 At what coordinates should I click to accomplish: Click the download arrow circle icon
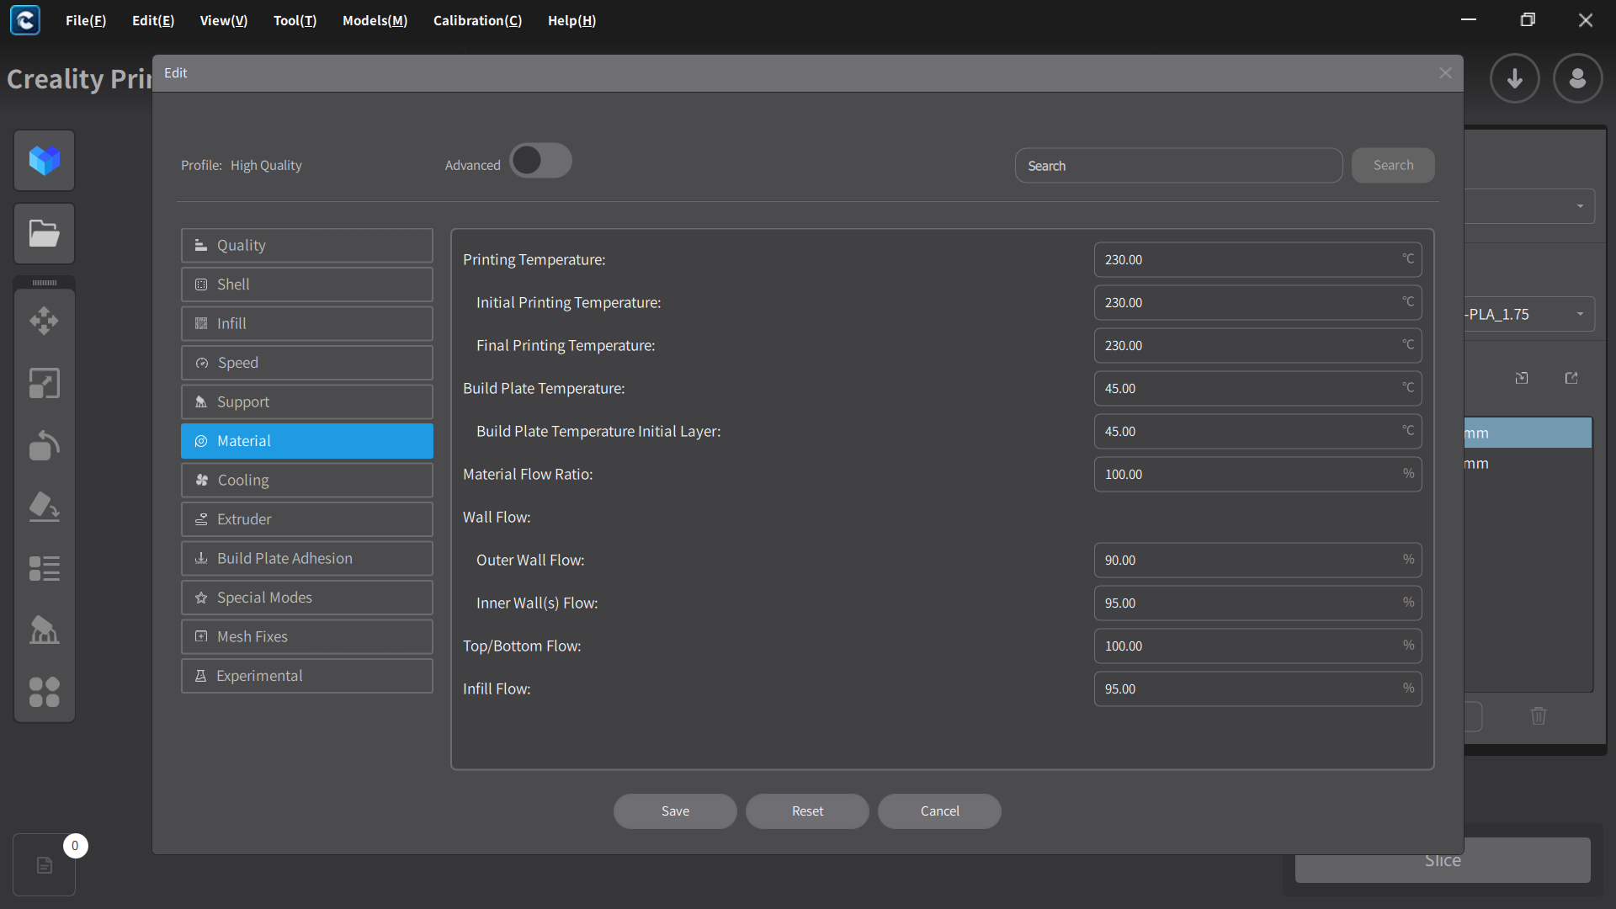(1515, 78)
